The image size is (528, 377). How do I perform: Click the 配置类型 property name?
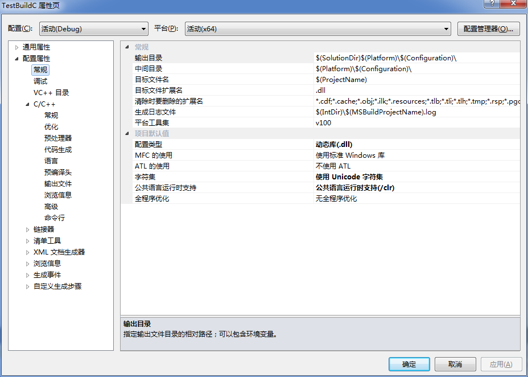[148, 145]
